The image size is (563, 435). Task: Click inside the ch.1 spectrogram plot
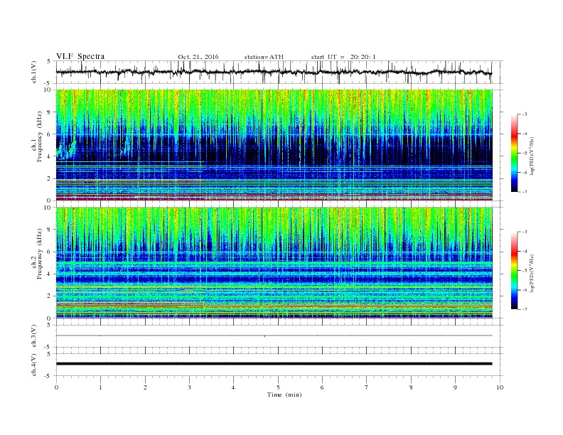pyautogui.click(x=274, y=145)
